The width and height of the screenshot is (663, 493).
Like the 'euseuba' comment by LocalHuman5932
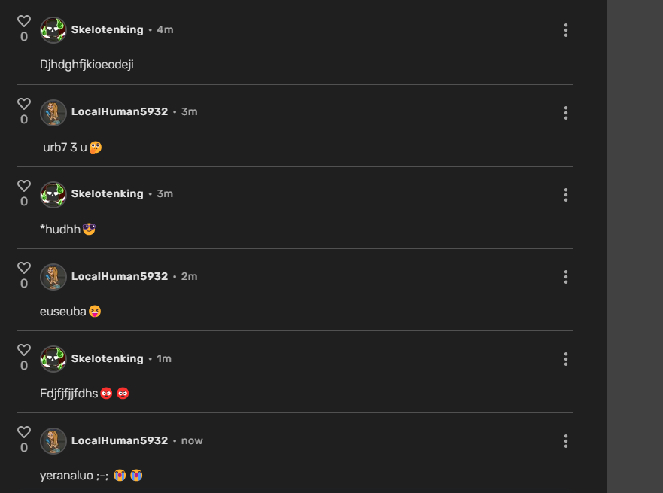[24, 268]
